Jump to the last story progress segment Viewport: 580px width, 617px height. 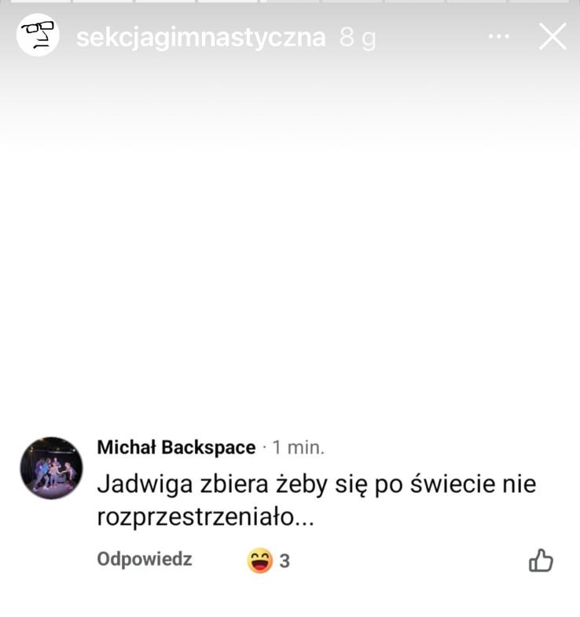click(x=539, y=2)
